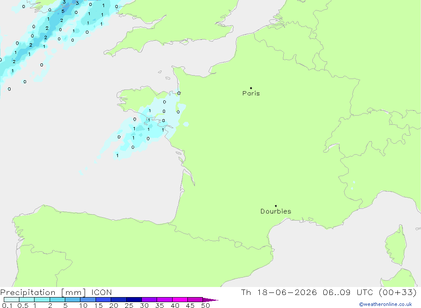
Task: Click the Paris city label
Action: tap(251, 93)
